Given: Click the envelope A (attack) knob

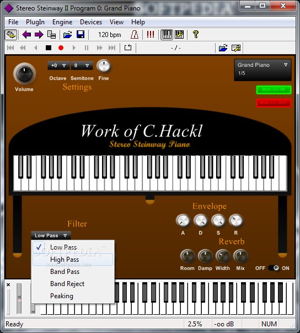Looking at the screenshot, I should coord(183,220).
